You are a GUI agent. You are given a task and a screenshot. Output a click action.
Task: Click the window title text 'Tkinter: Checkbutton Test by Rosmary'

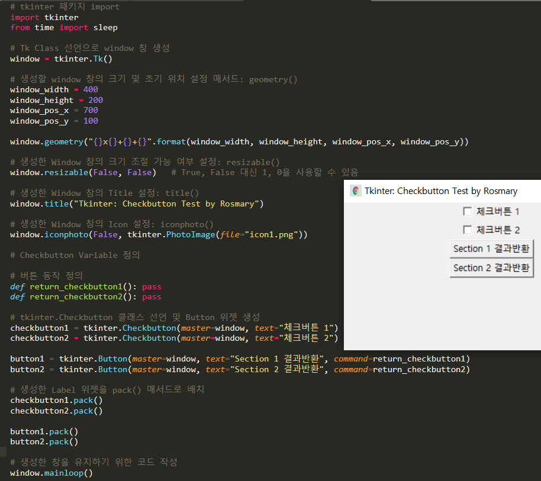point(441,191)
